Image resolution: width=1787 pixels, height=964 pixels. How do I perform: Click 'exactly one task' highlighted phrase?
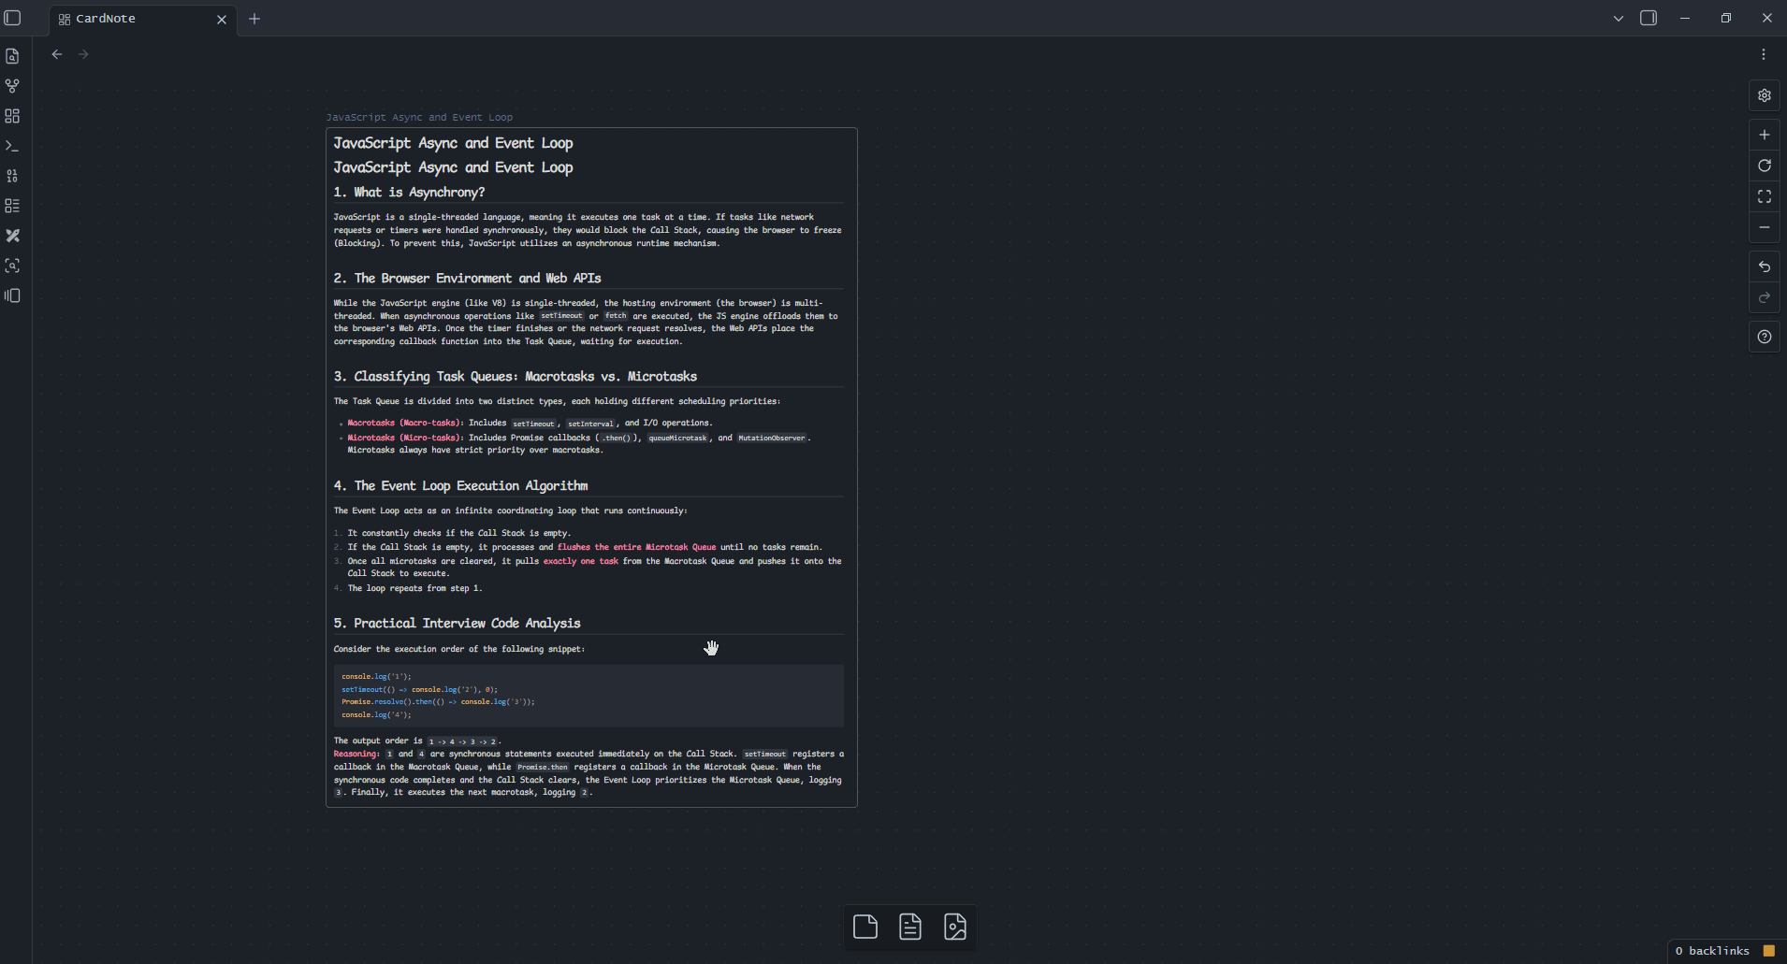click(x=581, y=561)
